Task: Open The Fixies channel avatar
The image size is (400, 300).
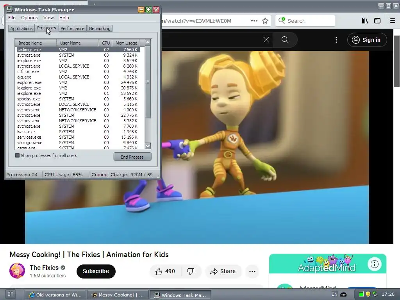Action: click(x=17, y=271)
